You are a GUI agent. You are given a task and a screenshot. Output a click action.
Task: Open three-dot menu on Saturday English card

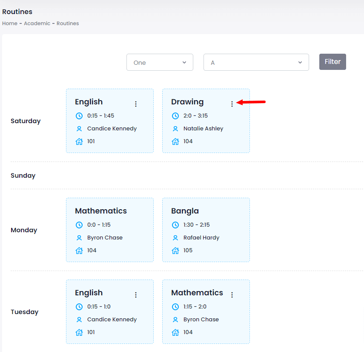coord(136,104)
